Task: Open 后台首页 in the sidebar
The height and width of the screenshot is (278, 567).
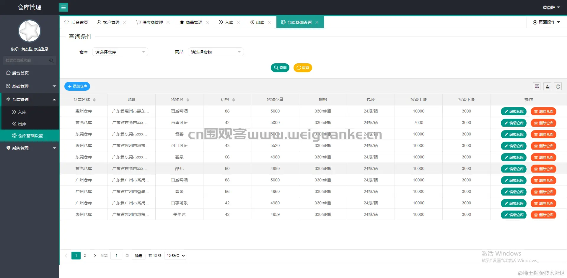Action: pyautogui.click(x=30, y=73)
